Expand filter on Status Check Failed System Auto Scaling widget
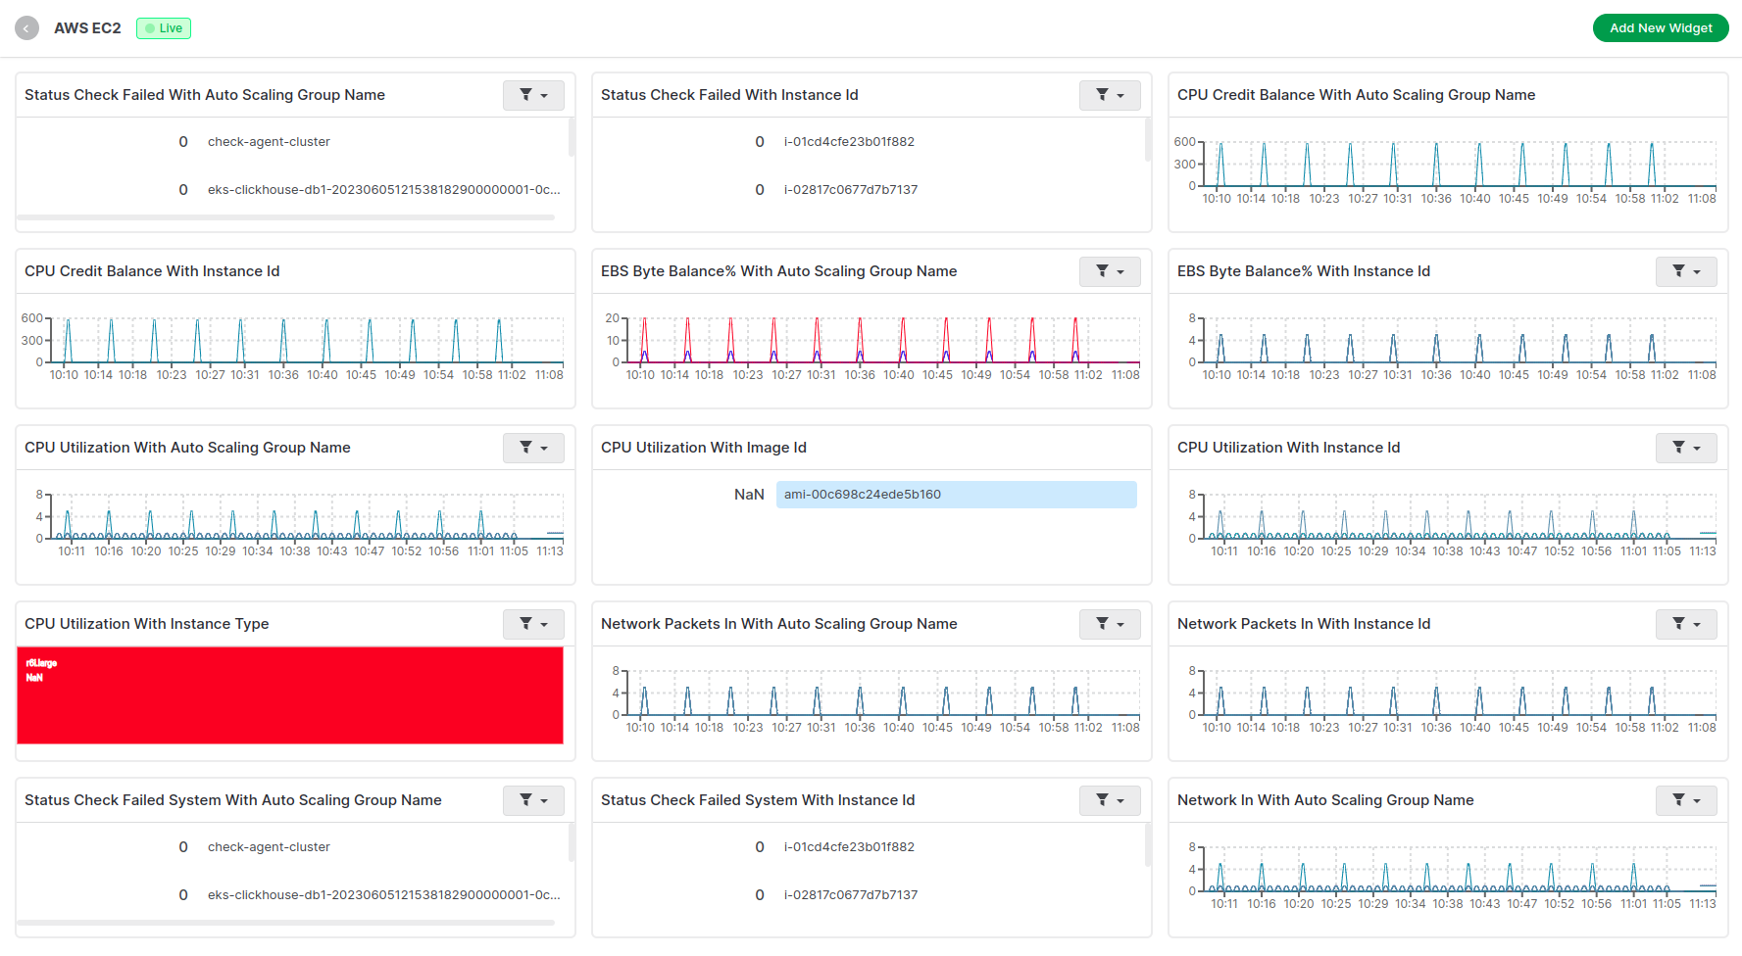The width and height of the screenshot is (1742, 956). (533, 800)
